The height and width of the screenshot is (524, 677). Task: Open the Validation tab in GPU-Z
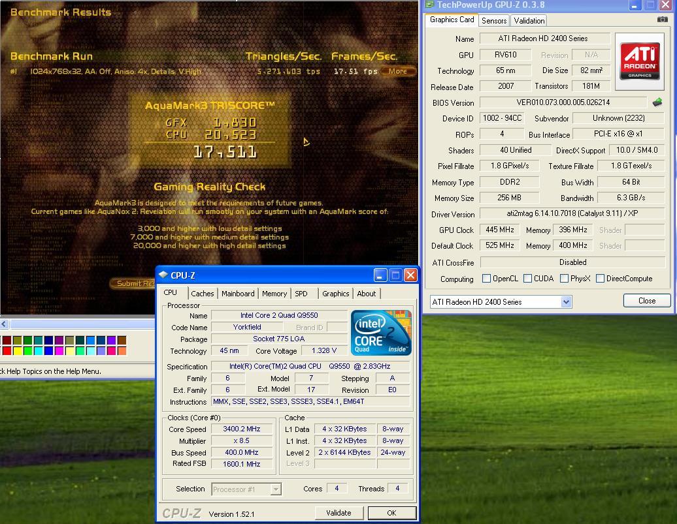[529, 21]
